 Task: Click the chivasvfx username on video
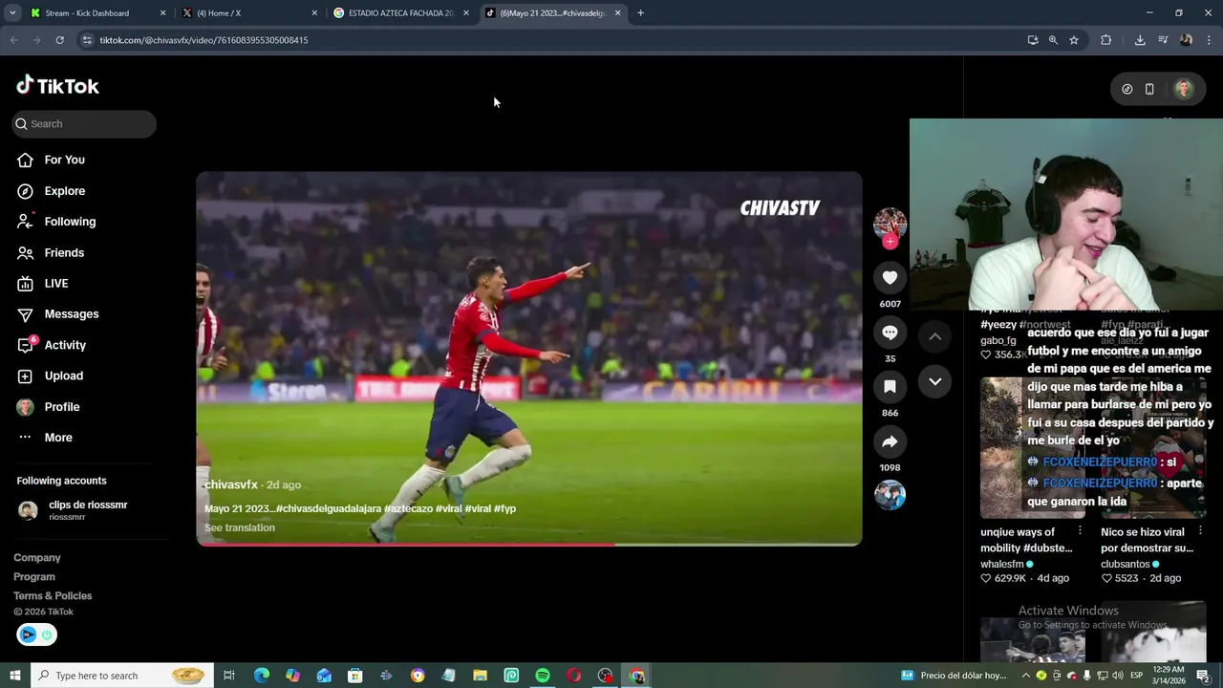[x=231, y=484]
